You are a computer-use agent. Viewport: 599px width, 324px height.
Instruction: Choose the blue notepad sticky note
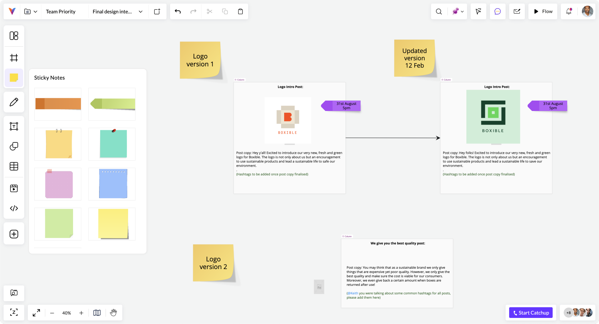coord(112,184)
